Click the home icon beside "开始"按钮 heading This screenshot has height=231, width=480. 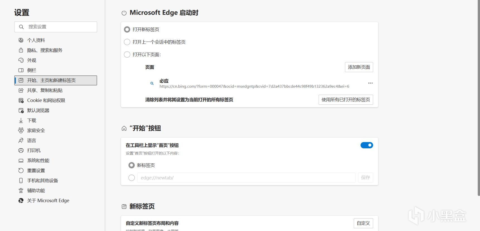[124, 128]
